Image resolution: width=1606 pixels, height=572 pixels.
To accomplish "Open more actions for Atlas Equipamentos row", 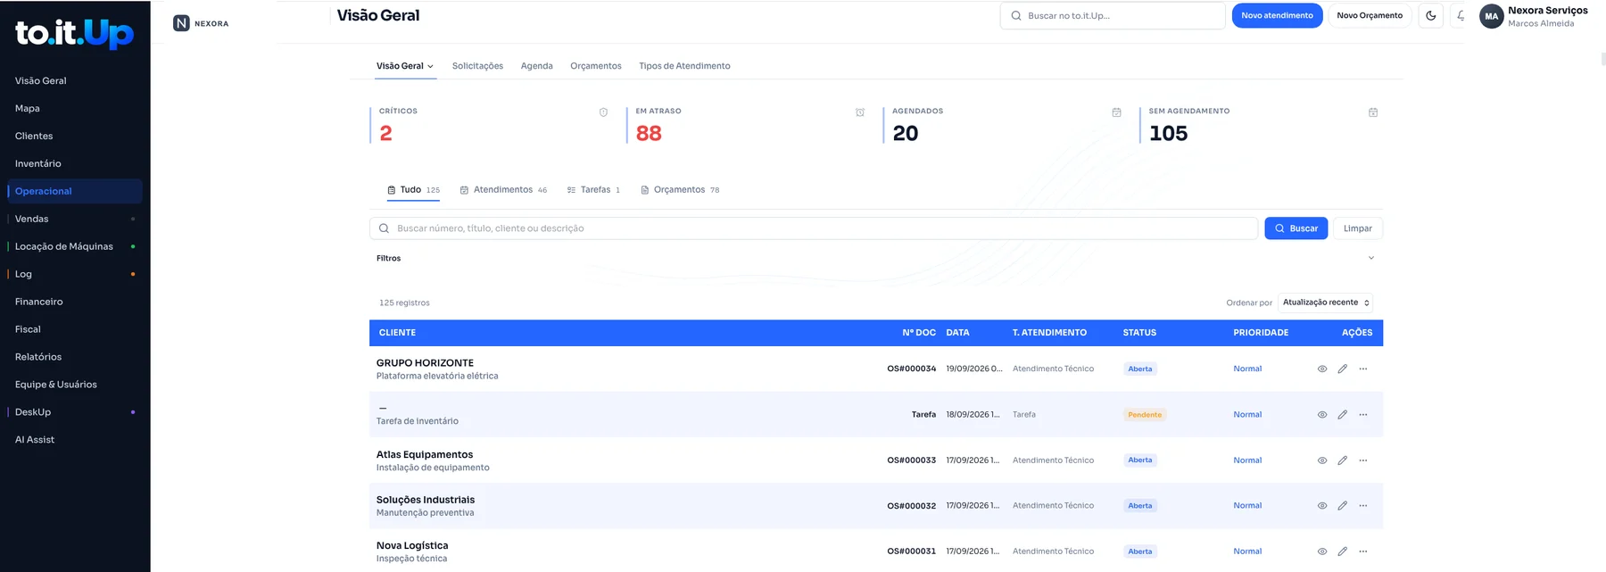I will pos(1363,460).
